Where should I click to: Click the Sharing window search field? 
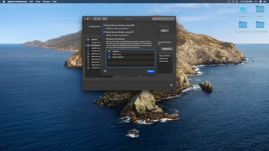pos(164,18)
